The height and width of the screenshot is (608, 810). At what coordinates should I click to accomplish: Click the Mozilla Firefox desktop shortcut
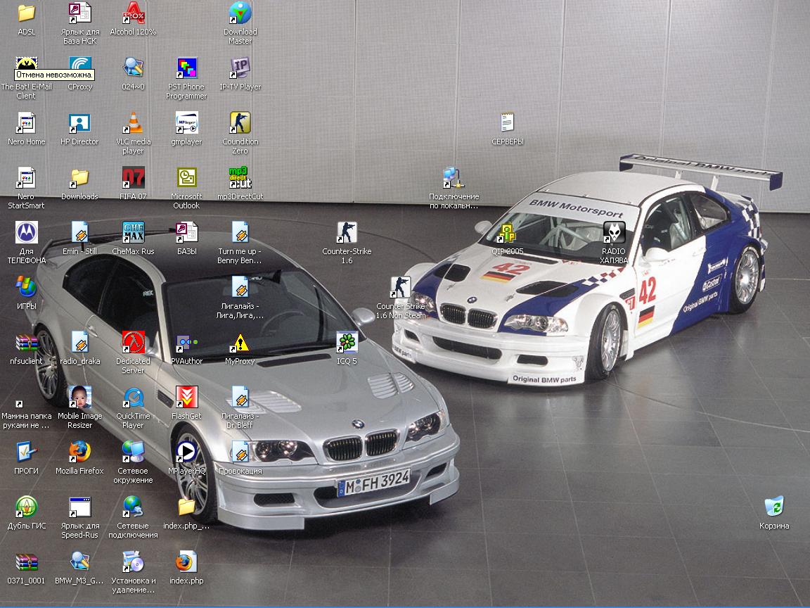[x=79, y=452]
